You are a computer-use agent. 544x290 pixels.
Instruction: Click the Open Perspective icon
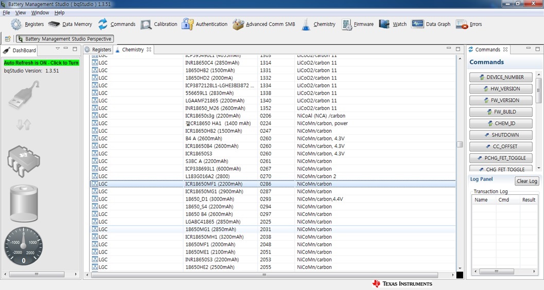click(8, 39)
